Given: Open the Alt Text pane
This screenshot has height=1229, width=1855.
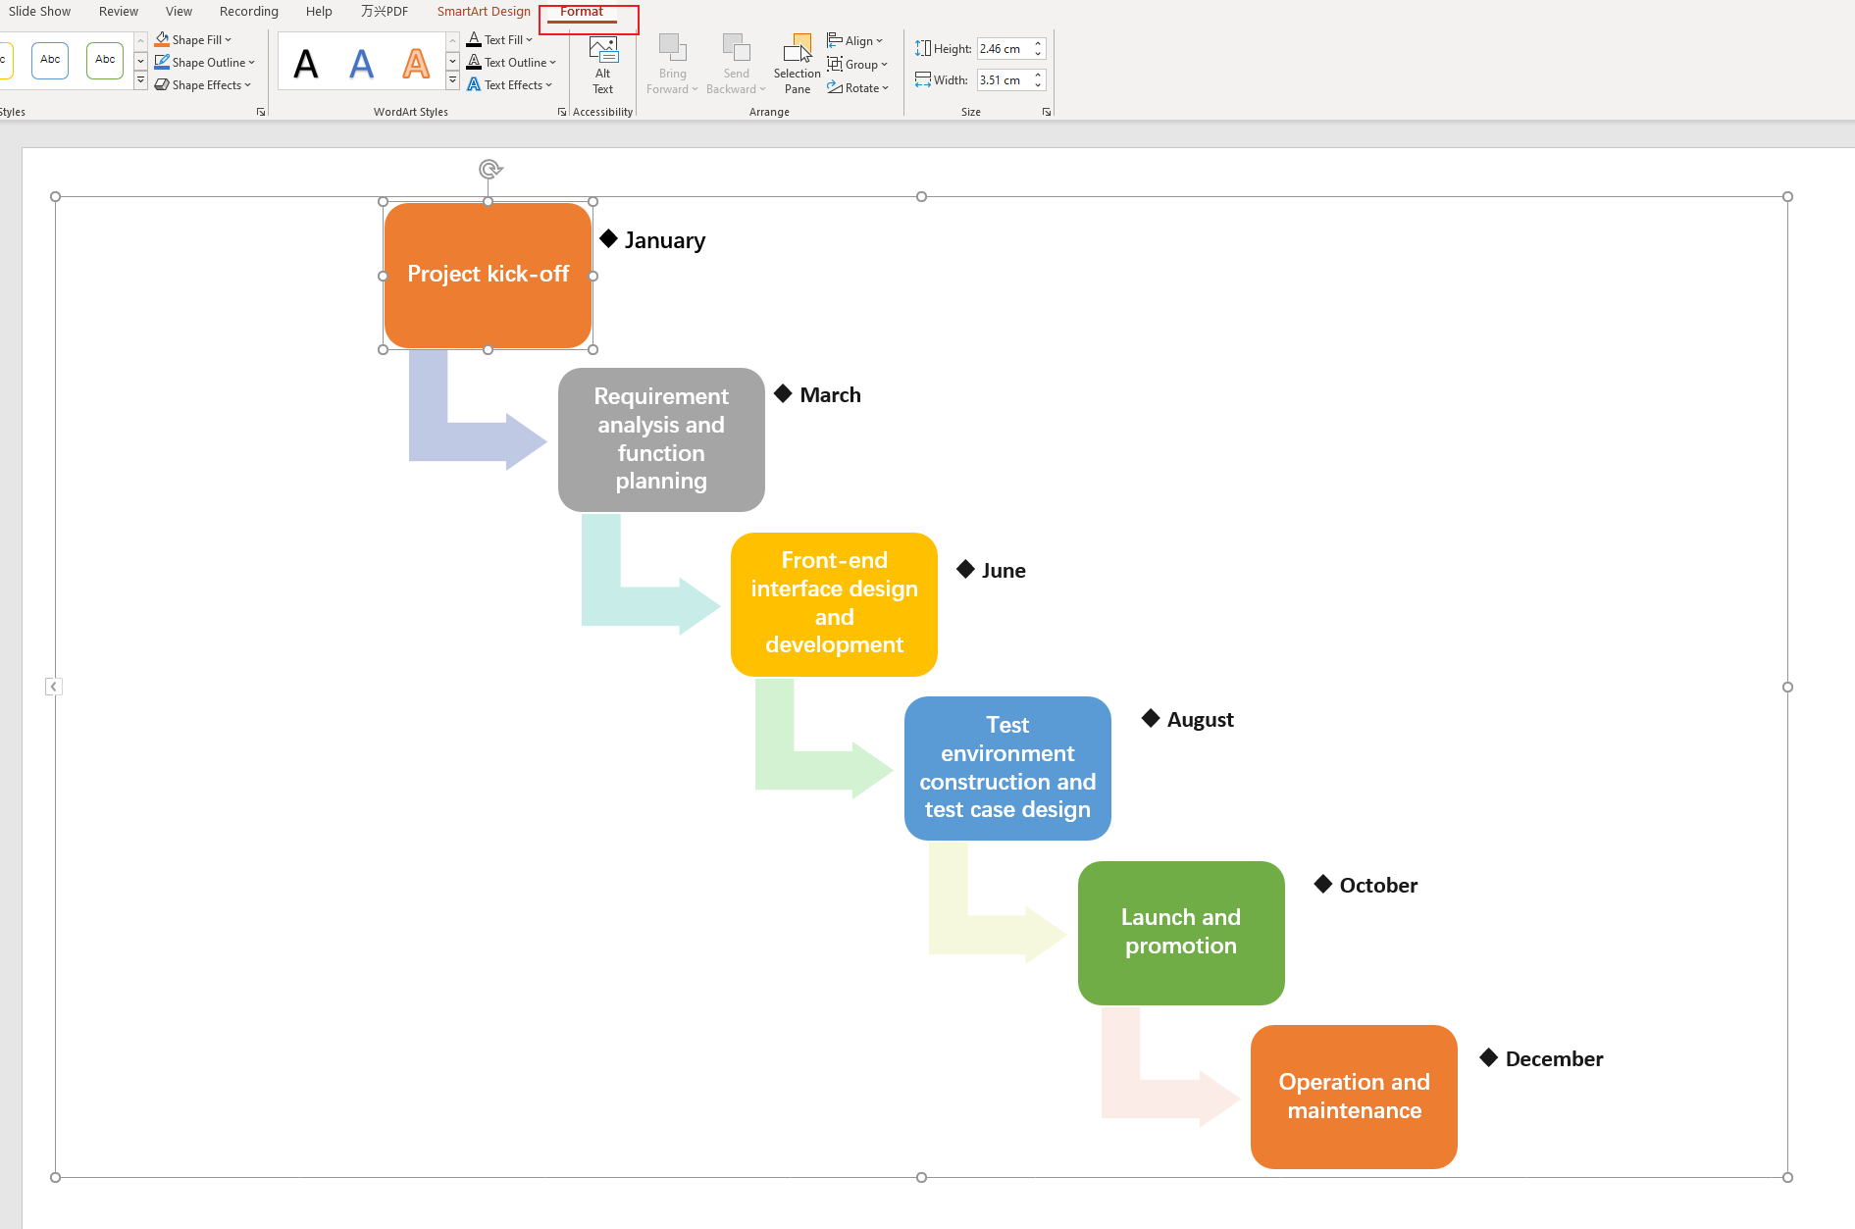Looking at the screenshot, I should [x=602, y=65].
